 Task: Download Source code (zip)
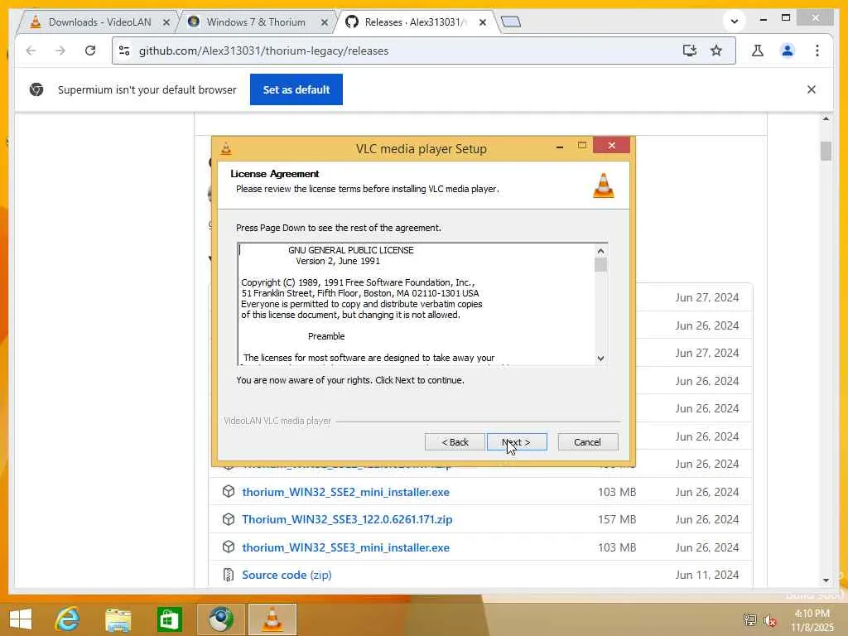pyautogui.click(x=287, y=575)
